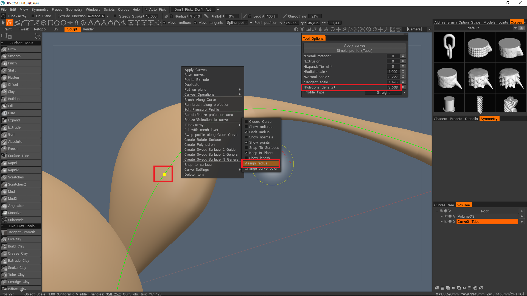Click the grid toggle icon in viewport toolbar
This screenshot has height=296, width=527.
click(381, 29)
